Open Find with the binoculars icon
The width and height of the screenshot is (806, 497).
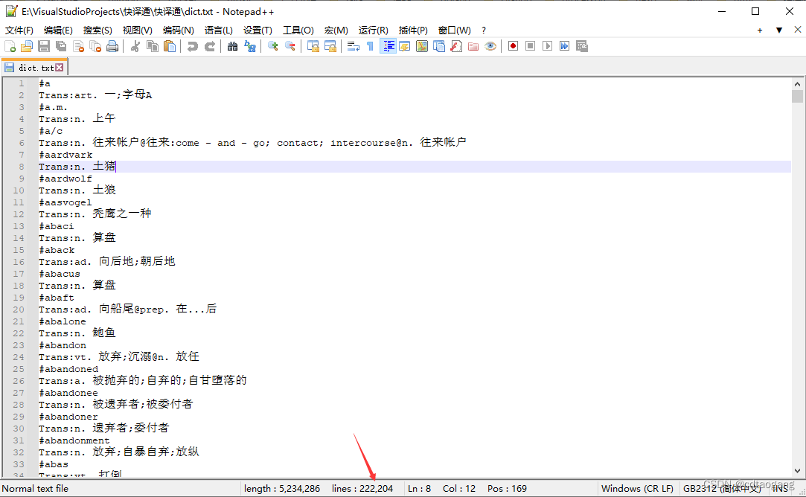[x=232, y=46]
